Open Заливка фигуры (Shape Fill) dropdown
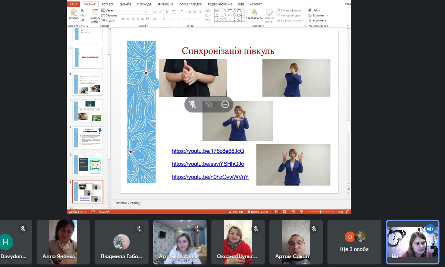This screenshot has width=445, height=267. tap(290, 11)
